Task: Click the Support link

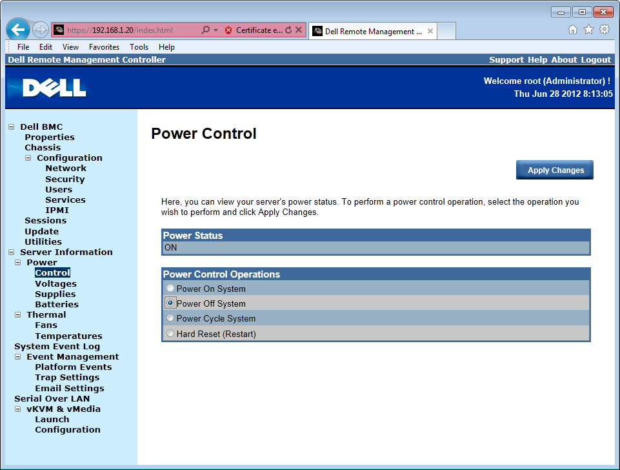Action: click(x=506, y=60)
